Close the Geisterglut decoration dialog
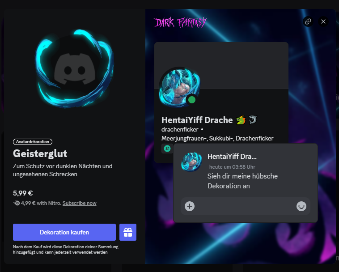 click(323, 21)
